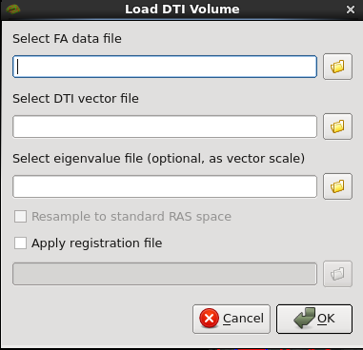
Task: Close the Load DTI Volume dialog
Action: [351, 10]
